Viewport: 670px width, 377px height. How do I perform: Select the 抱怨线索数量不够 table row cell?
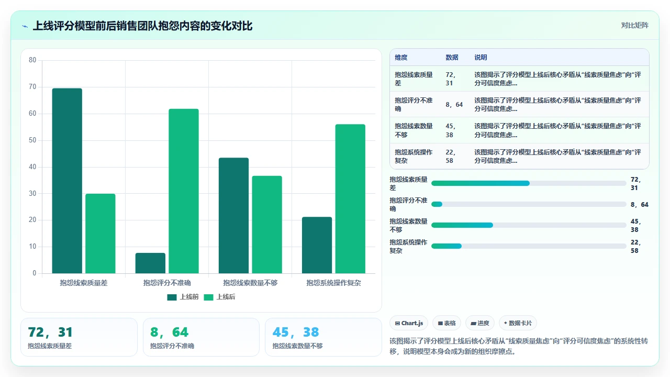tap(414, 130)
